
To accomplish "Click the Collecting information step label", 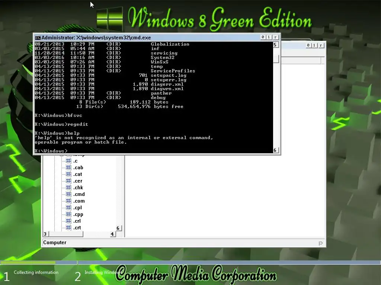I will pyautogui.click(x=36, y=272).
